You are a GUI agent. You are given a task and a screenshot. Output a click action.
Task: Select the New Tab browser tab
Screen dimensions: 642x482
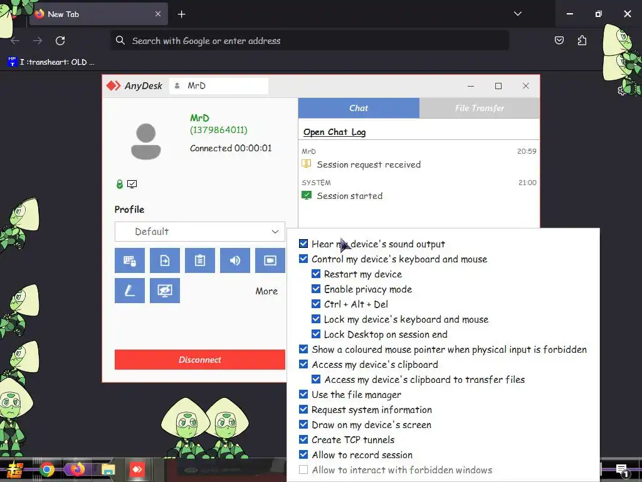click(98, 14)
